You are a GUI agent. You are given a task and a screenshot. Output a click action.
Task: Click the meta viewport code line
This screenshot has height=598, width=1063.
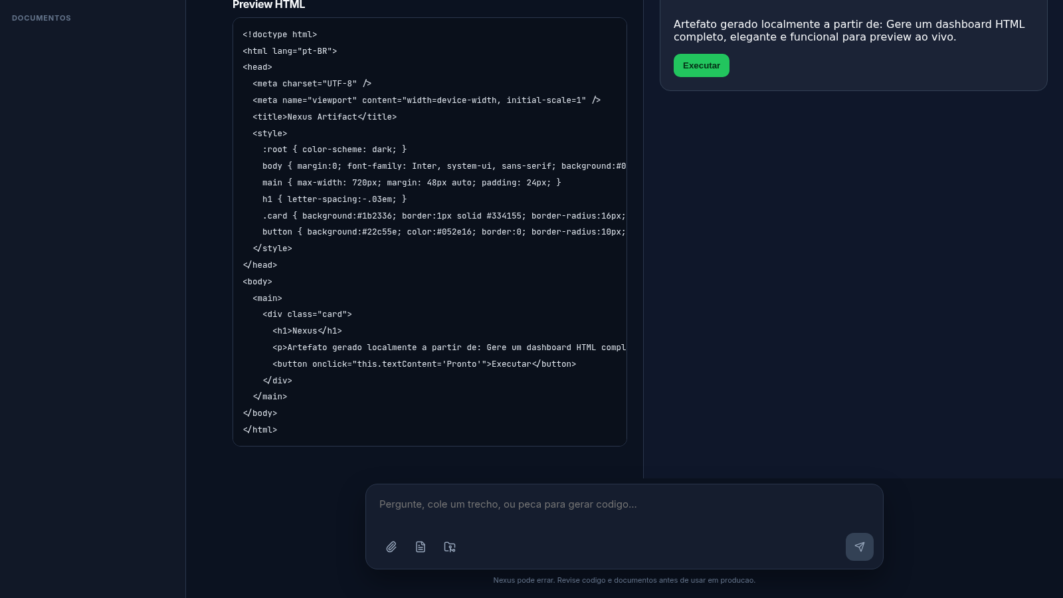click(x=426, y=100)
